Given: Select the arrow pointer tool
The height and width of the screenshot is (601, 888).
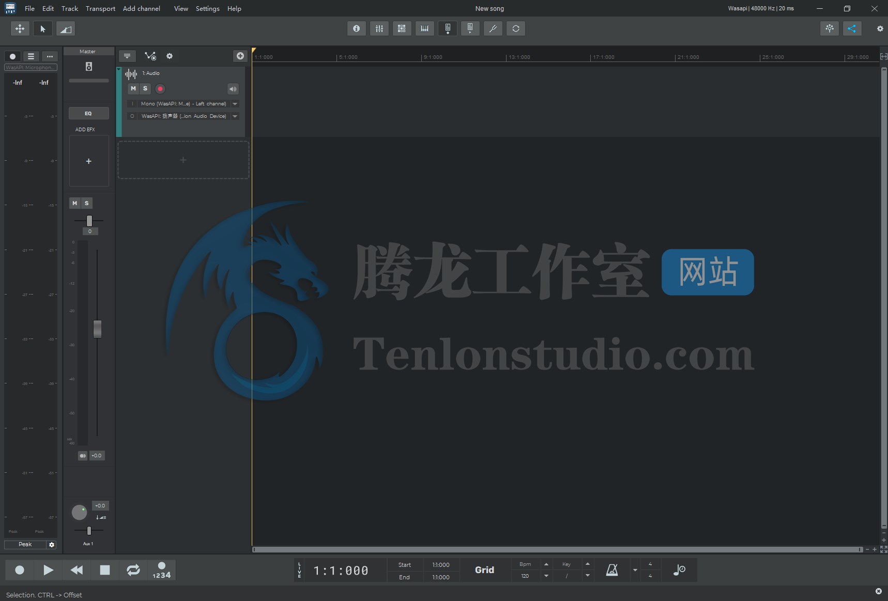Looking at the screenshot, I should click(43, 29).
